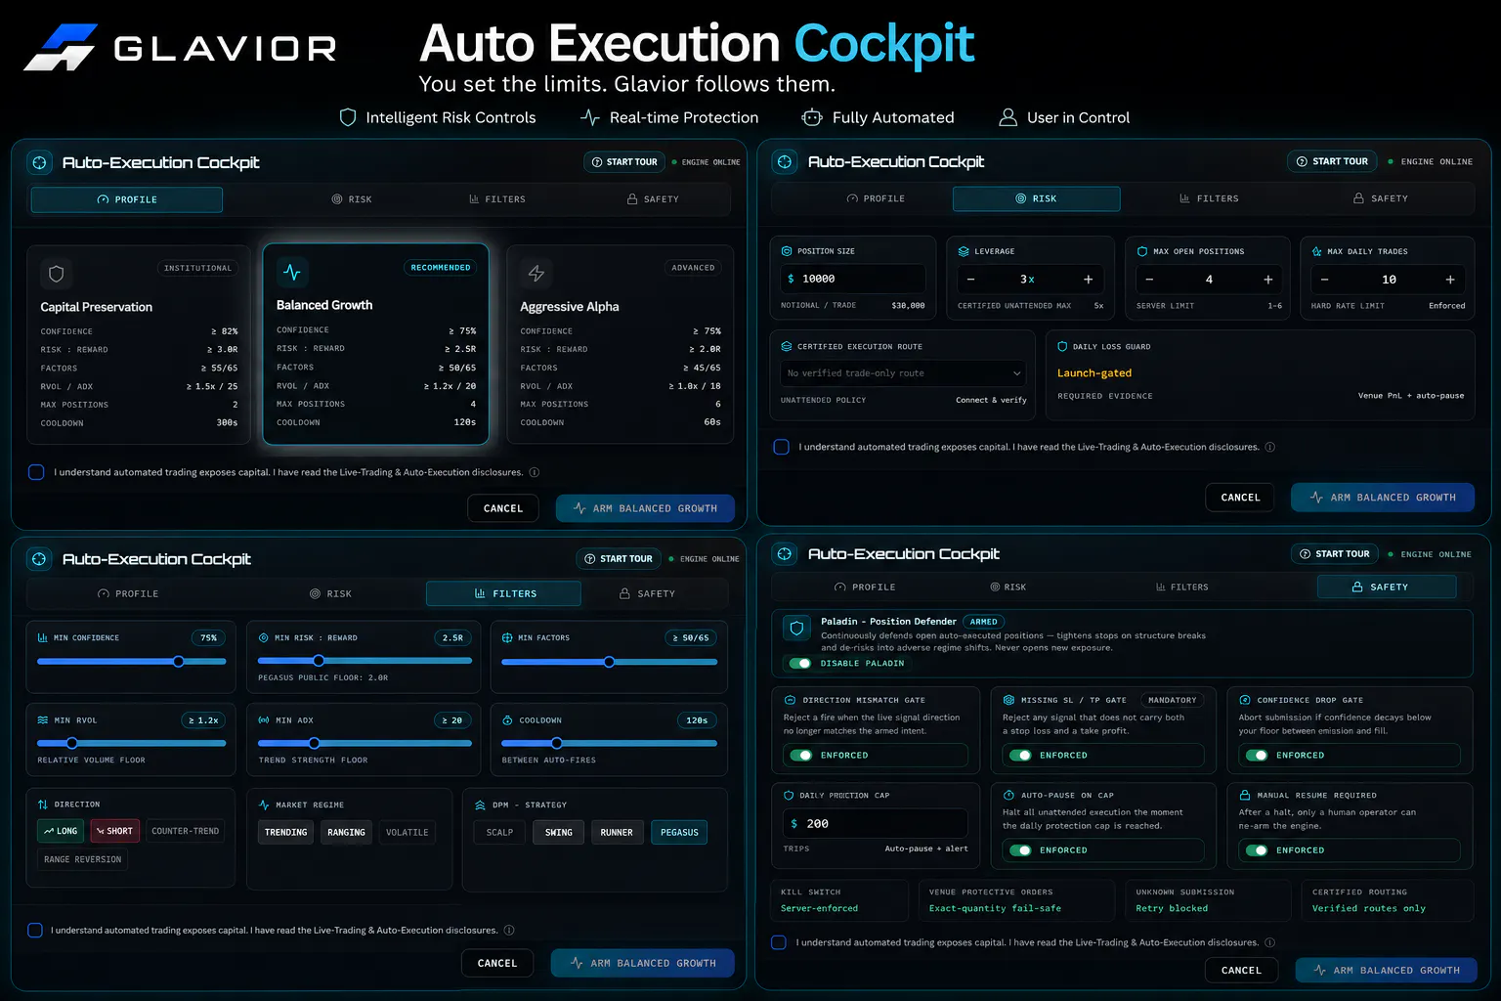Click the Leverage layers icon

964,251
